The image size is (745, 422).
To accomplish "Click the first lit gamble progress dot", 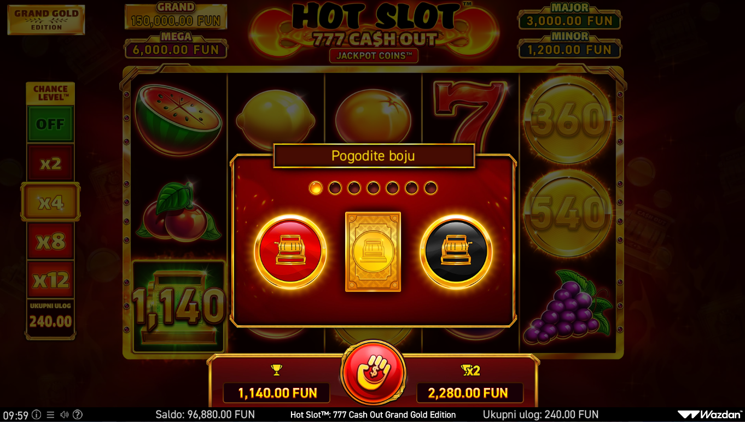I will (316, 188).
